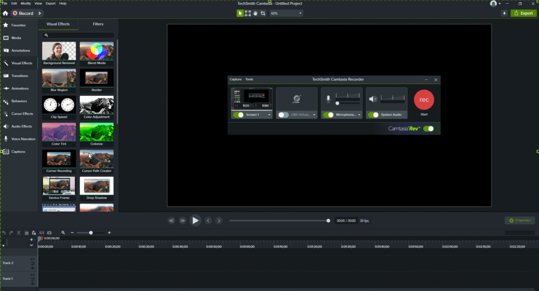Expand the Microphone source dropdown arrow

click(x=359, y=115)
